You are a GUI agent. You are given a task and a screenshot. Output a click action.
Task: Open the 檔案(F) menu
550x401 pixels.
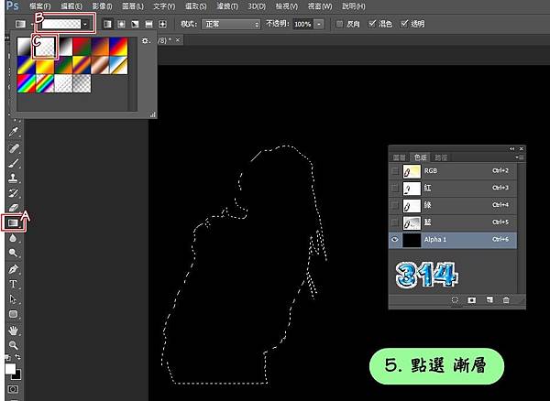pos(40,6)
